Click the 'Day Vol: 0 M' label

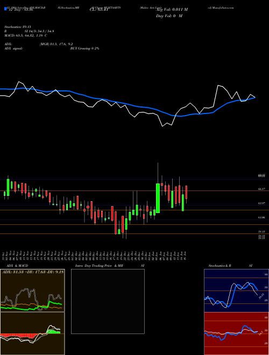tap(169, 16)
